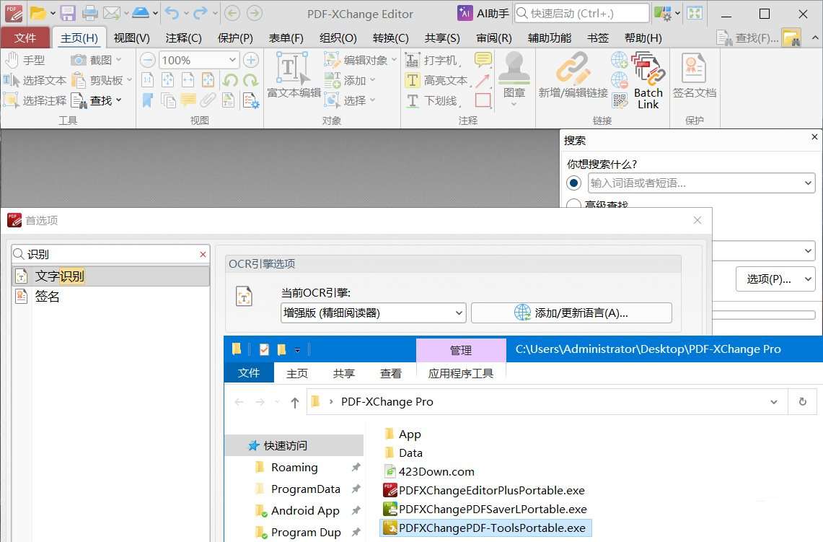Click the Save disk icon in title bar
This screenshot has width=823, height=542.
point(68,13)
